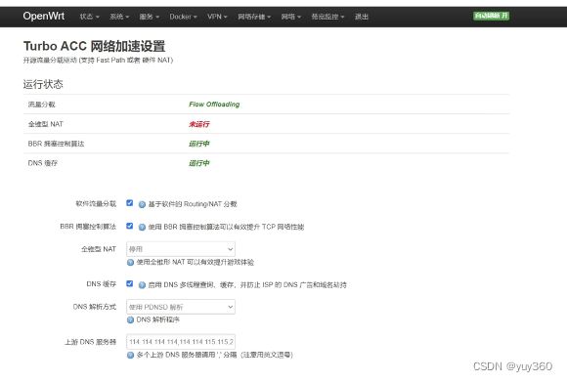Open the 全锥型 NAT dropdown
The height and width of the screenshot is (382, 567).
181,249
